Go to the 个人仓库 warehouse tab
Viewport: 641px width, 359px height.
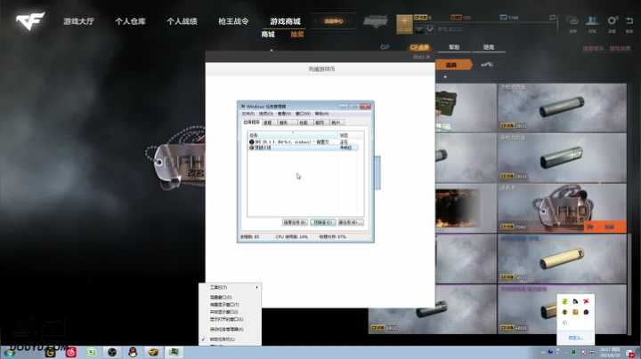pos(130,21)
